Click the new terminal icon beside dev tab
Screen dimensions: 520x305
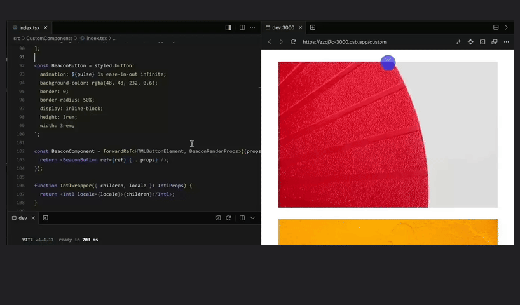pos(46,218)
